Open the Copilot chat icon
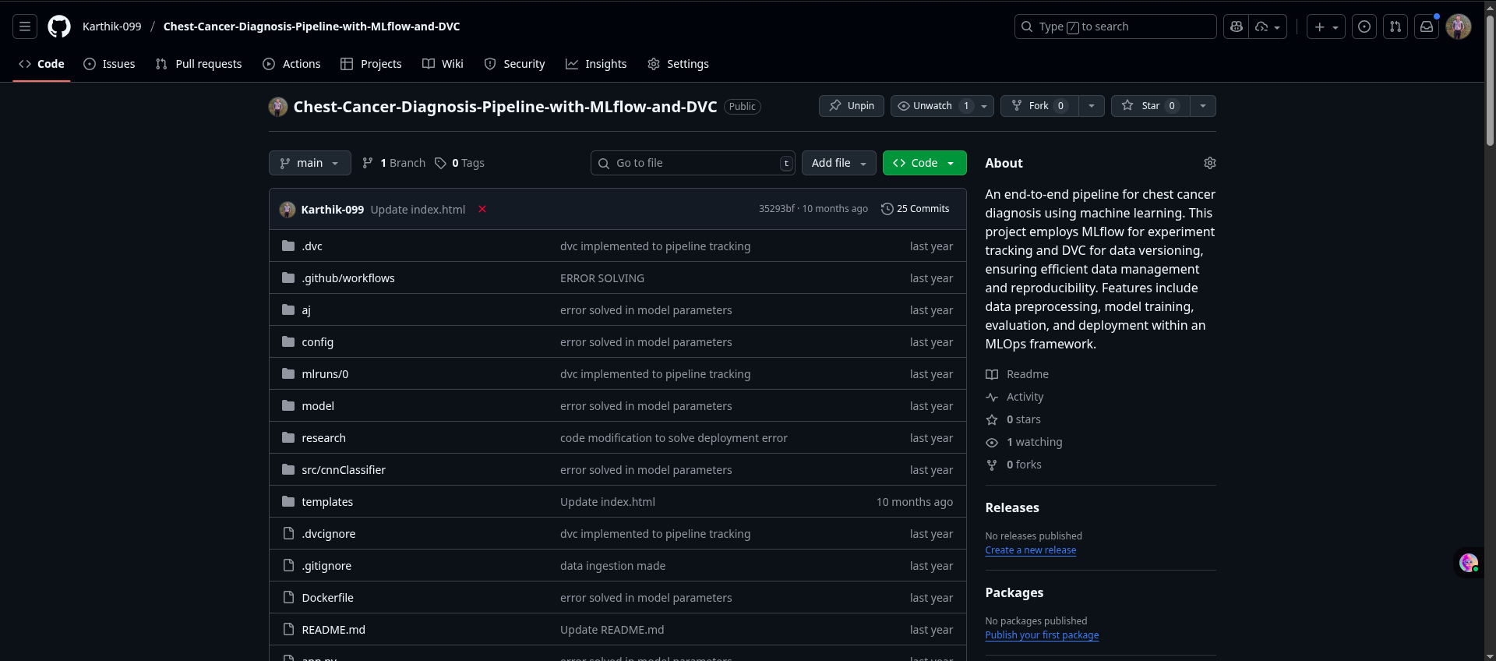Viewport: 1496px width, 661px height. tap(1236, 27)
